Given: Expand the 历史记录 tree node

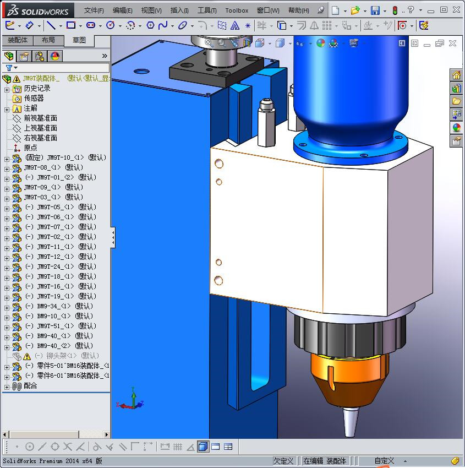Looking at the screenshot, I should click(7, 90).
